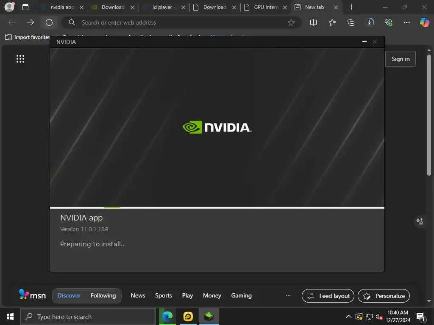
Task: Close the New tab tab
Action: [x=336, y=8]
